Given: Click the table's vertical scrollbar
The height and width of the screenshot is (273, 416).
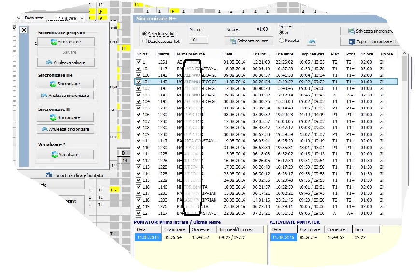Looking at the screenshot, I should (x=404, y=132).
